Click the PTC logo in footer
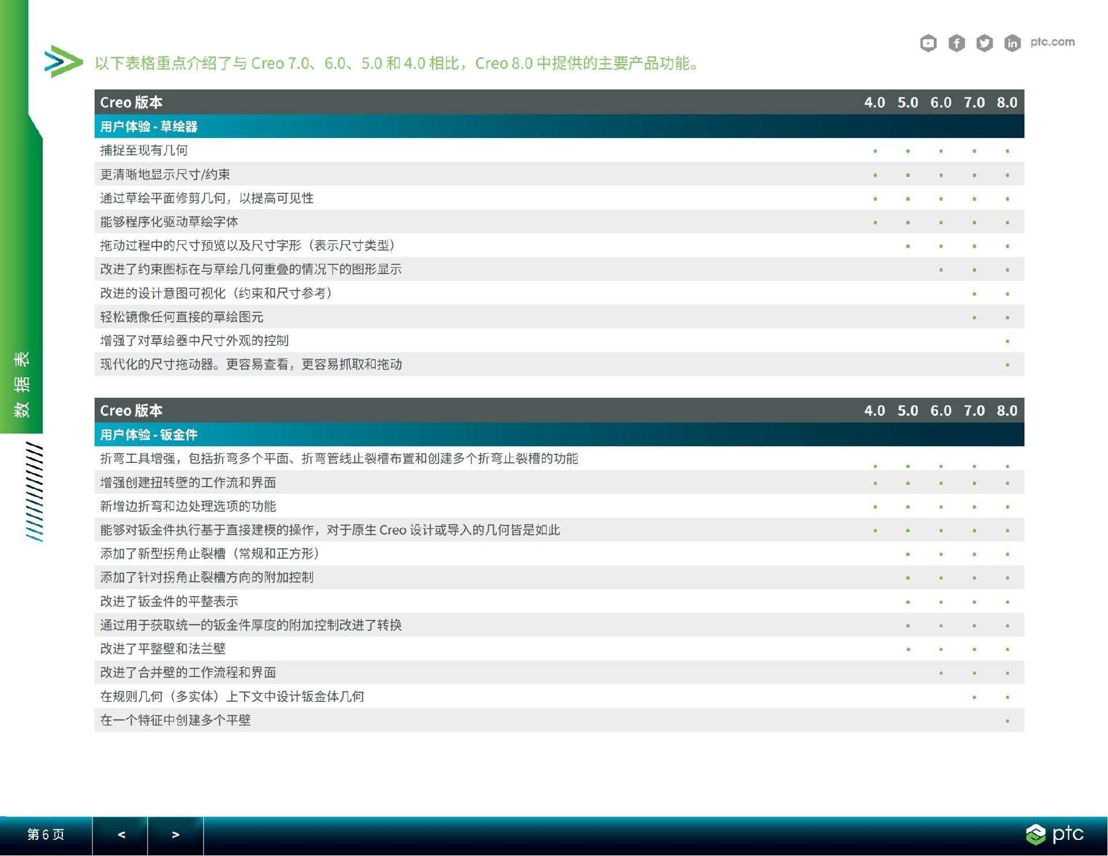This screenshot has width=1108, height=856. point(1054,835)
